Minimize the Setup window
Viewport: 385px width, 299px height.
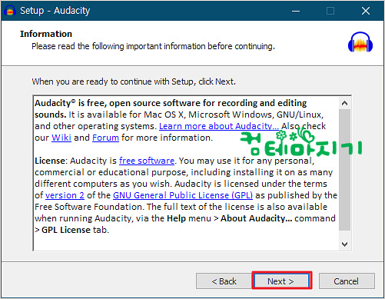click(x=296, y=11)
